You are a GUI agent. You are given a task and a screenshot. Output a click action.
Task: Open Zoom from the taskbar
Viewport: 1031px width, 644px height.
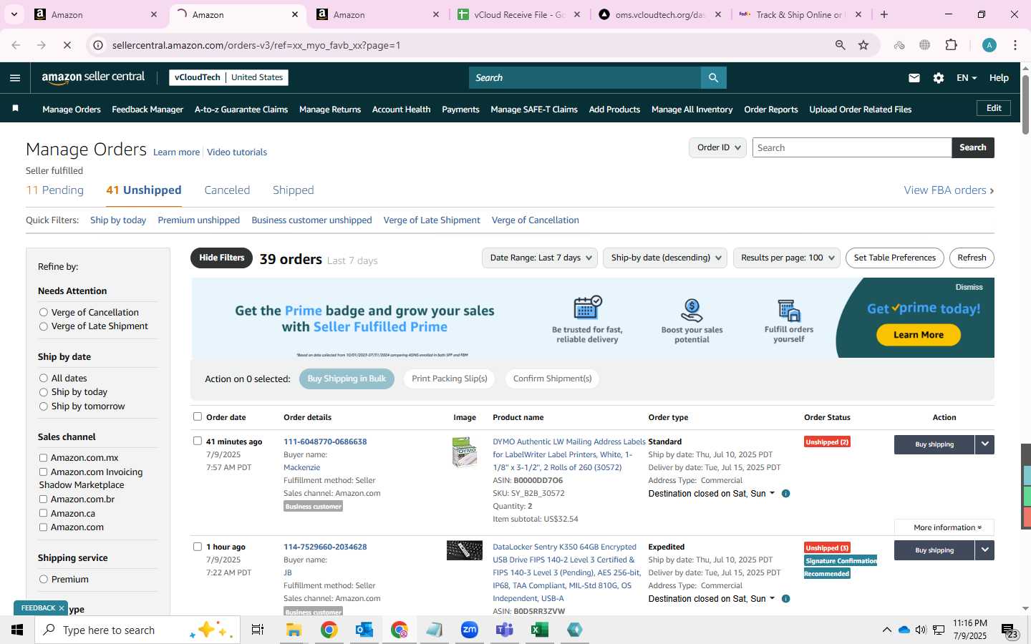pyautogui.click(x=470, y=630)
